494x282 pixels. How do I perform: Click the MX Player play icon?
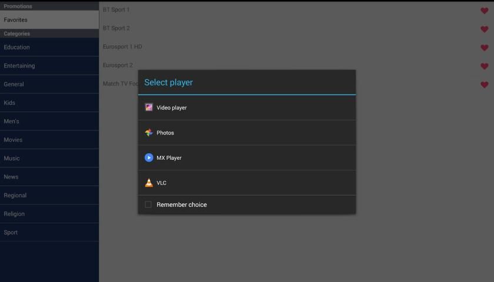(x=149, y=158)
